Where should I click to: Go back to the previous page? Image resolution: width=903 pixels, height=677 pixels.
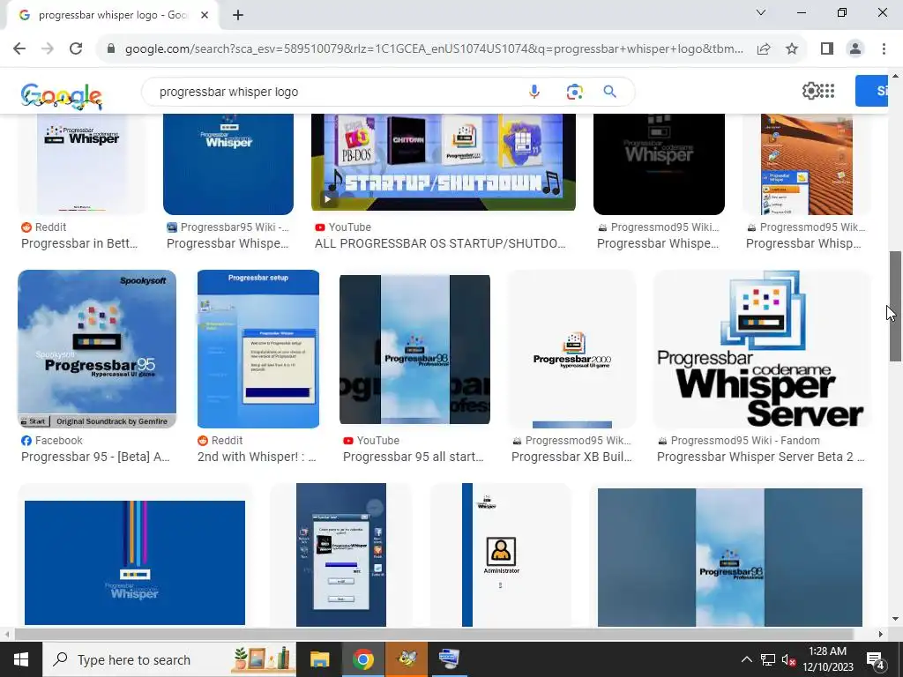pos(19,49)
